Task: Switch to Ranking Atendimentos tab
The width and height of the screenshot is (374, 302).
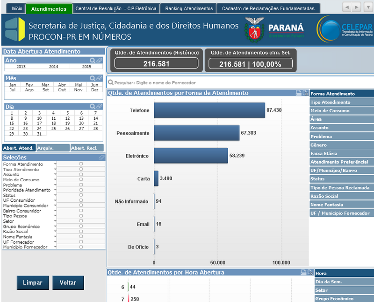Action: pyautogui.click(x=189, y=8)
